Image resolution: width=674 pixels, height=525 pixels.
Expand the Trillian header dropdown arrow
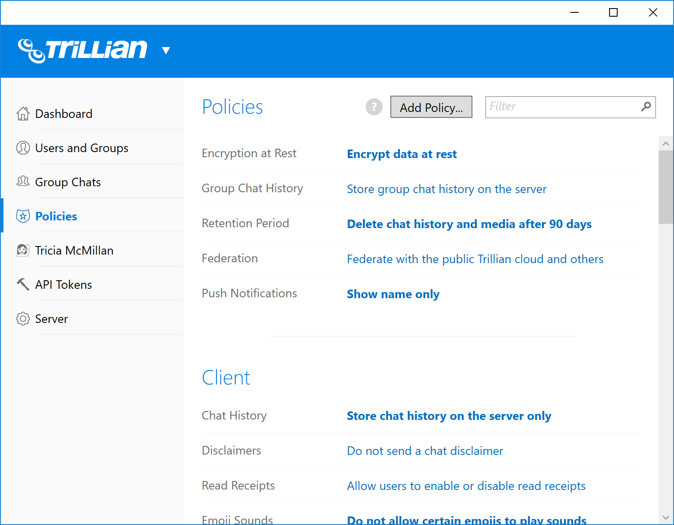(166, 51)
